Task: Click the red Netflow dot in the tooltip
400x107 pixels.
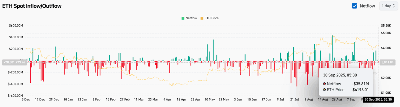Action: coord(324,84)
